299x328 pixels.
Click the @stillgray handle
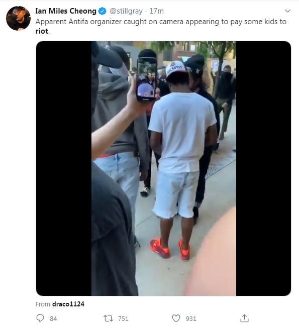pyautogui.click(x=126, y=11)
